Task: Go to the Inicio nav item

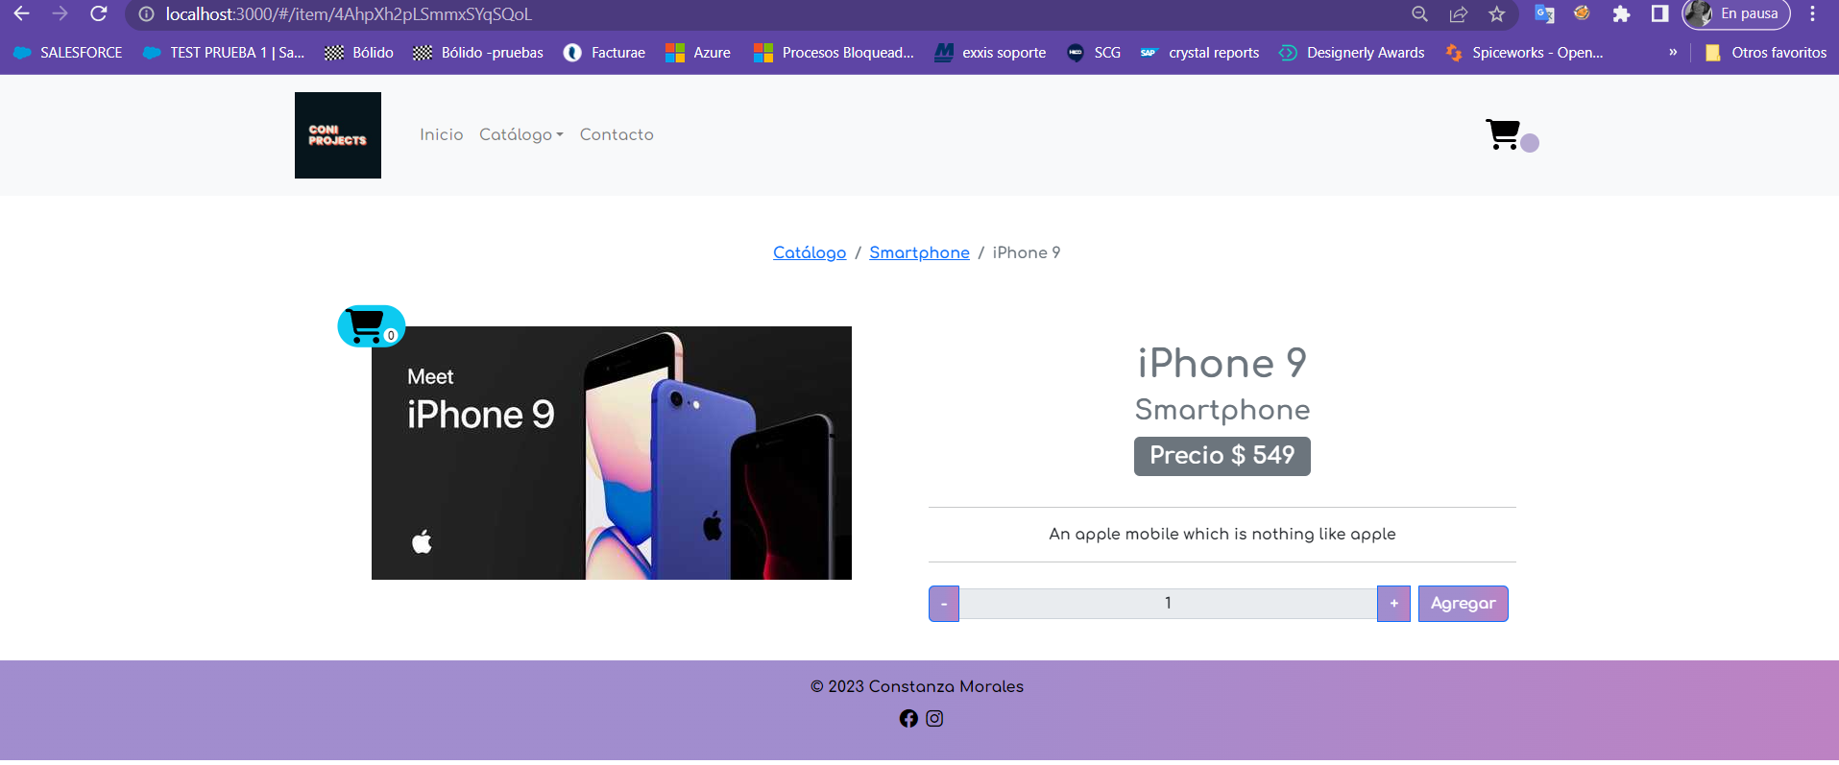Action: pyautogui.click(x=442, y=135)
